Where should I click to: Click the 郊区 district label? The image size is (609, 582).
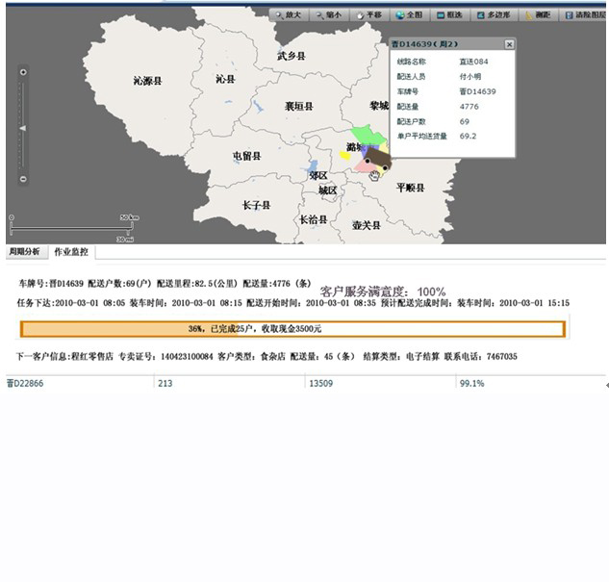point(318,176)
